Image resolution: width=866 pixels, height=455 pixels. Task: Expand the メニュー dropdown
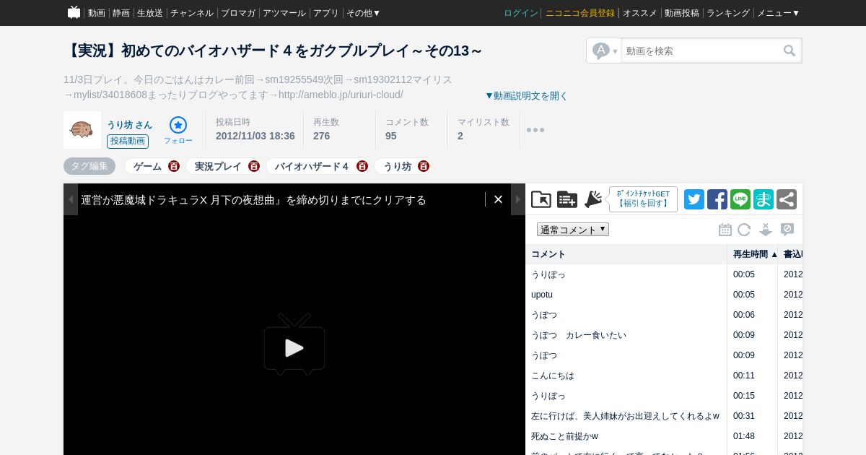coord(779,13)
